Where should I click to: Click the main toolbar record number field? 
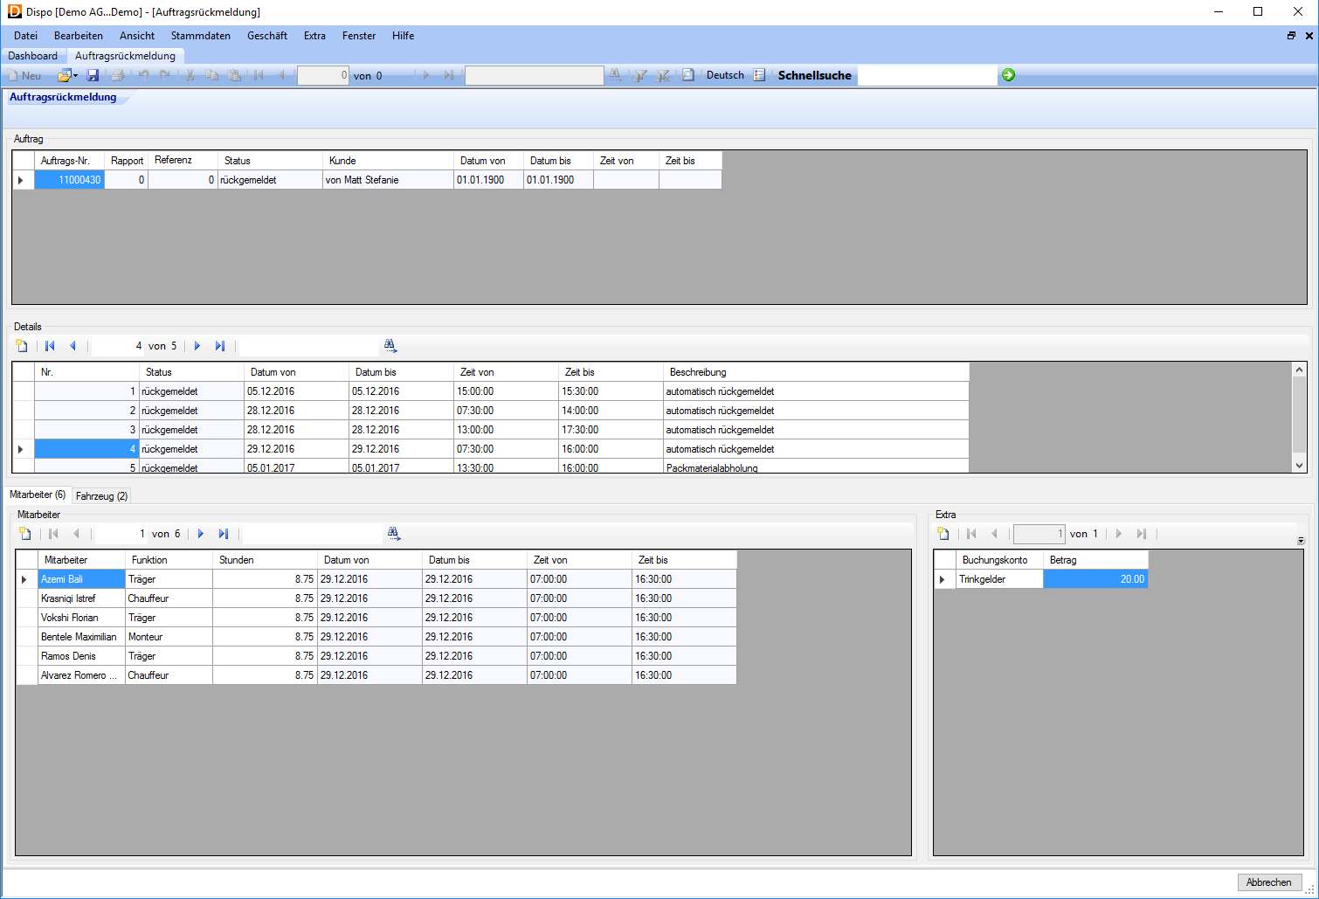(x=323, y=76)
